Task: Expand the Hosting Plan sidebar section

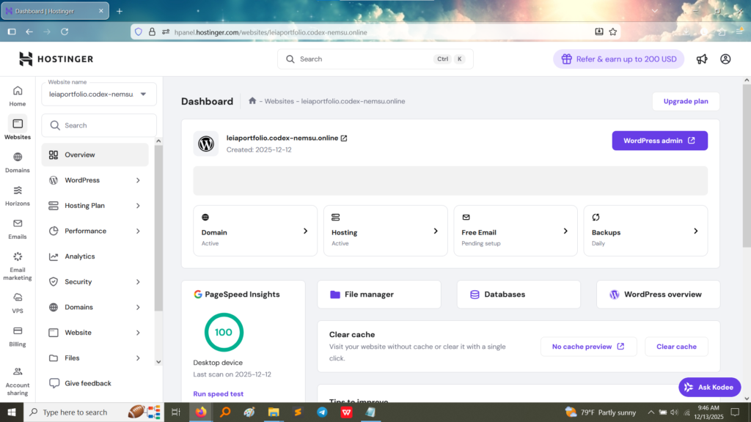Action: tap(95, 206)
